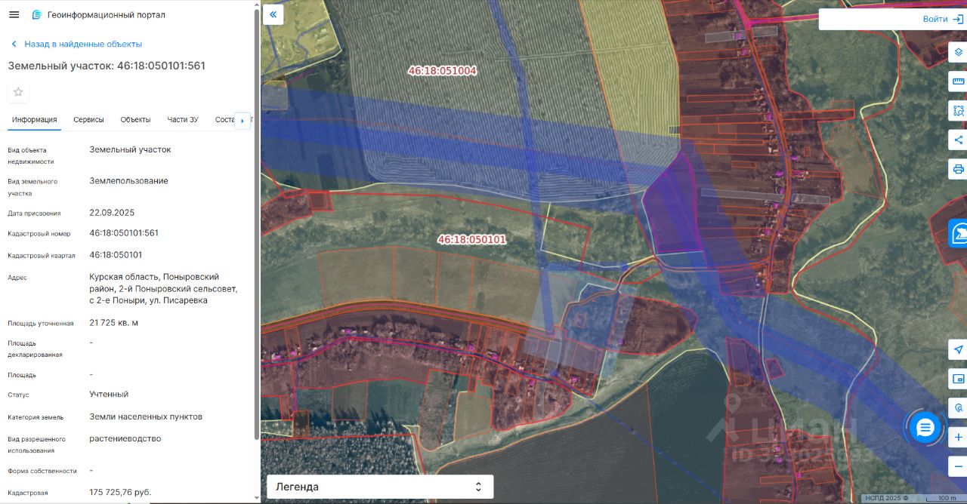
Task: Open the Объекты tab
Action: click(x=135, y=120)
